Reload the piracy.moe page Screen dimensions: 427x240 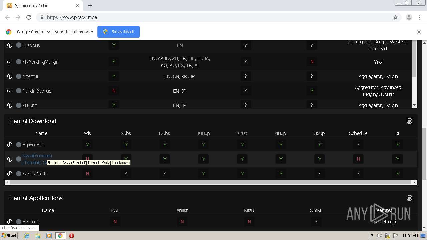pyautogui.click(x=29, y=17)
